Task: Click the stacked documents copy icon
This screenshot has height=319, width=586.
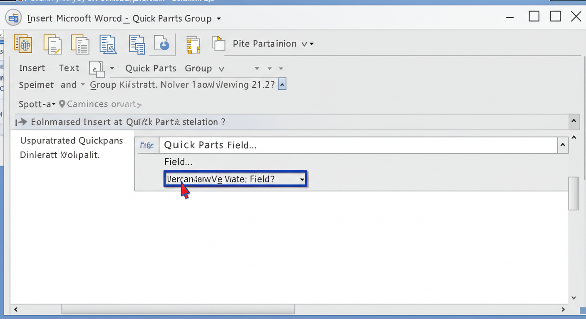Action: click(x=137, y=44)
